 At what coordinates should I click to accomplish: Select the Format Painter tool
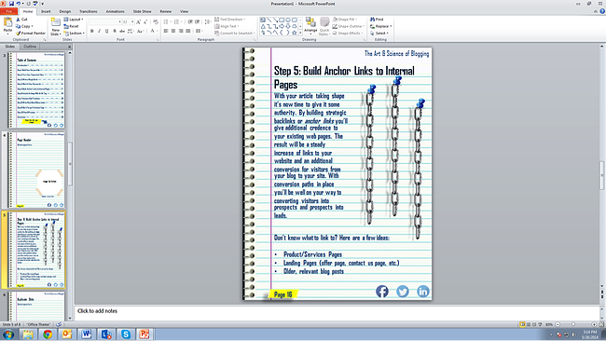[x=31, y=34]
